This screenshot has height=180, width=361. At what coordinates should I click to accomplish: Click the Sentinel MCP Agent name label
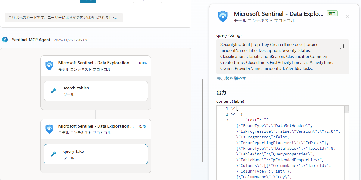pos(31,40)
